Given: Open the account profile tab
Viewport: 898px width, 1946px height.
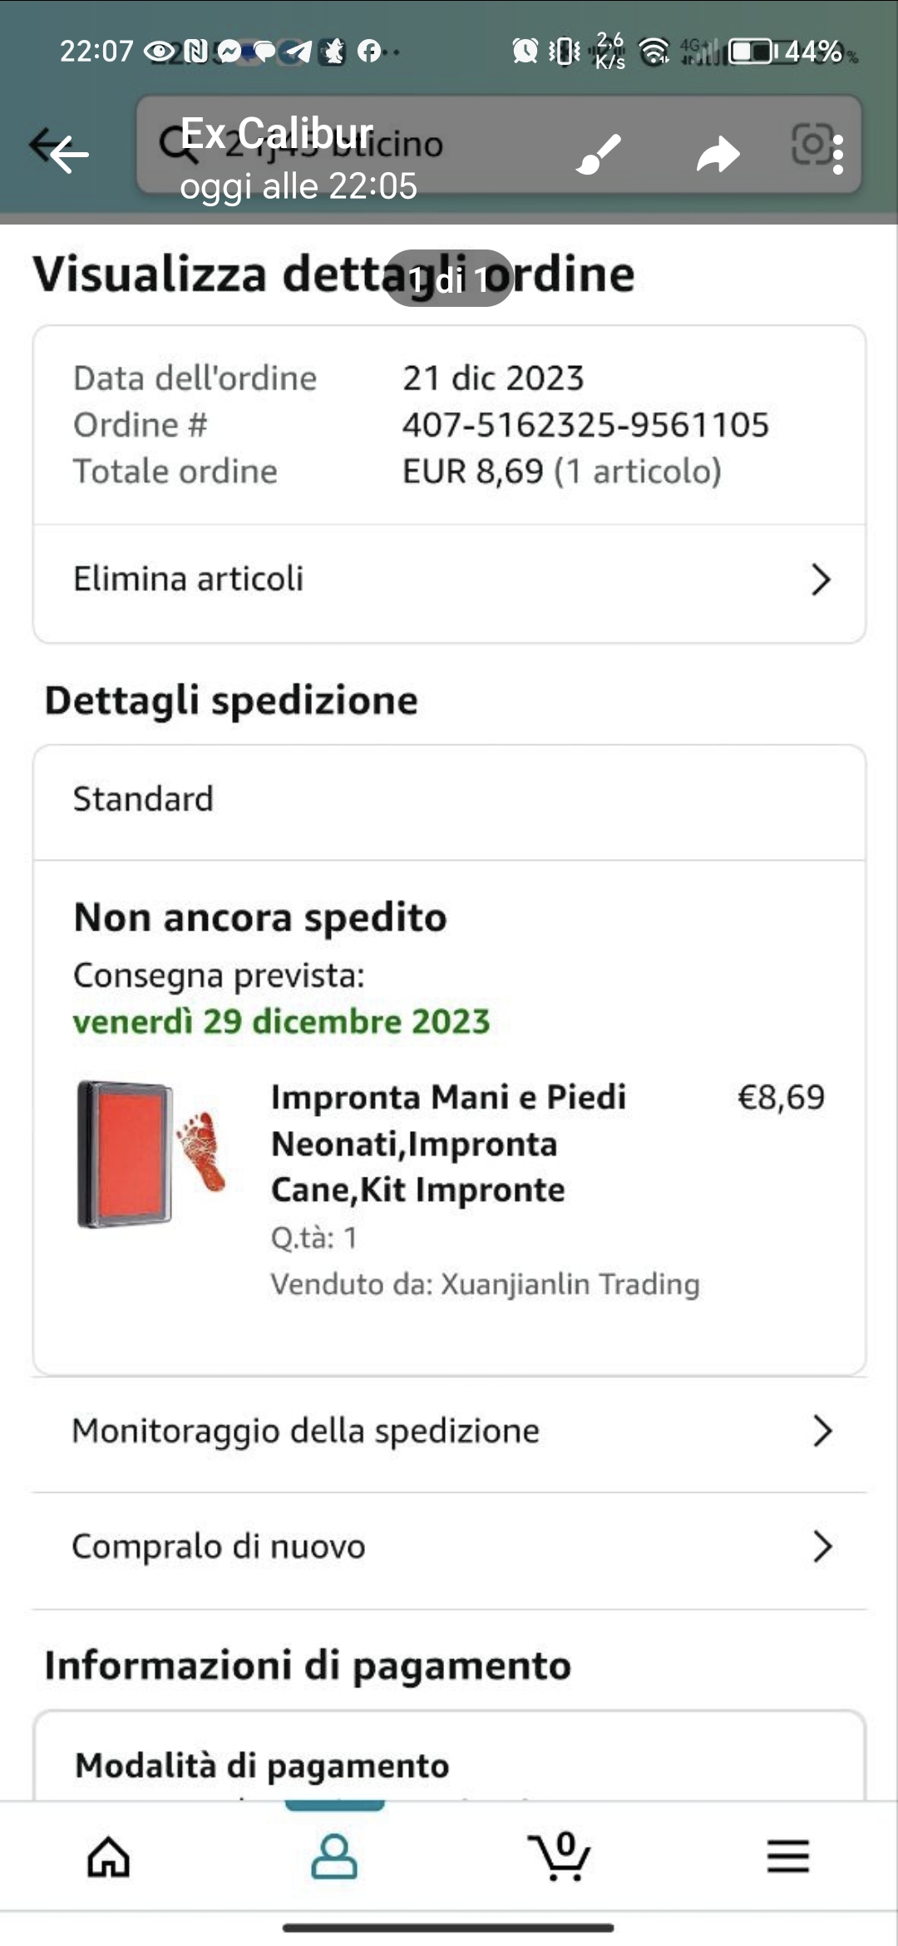Looking at the screenshot, I should [334, 1856].
